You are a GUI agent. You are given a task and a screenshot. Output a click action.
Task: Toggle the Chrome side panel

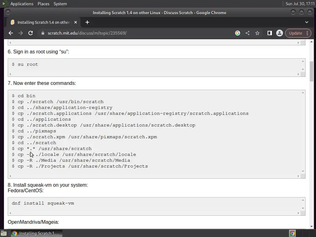click(270, 33)
